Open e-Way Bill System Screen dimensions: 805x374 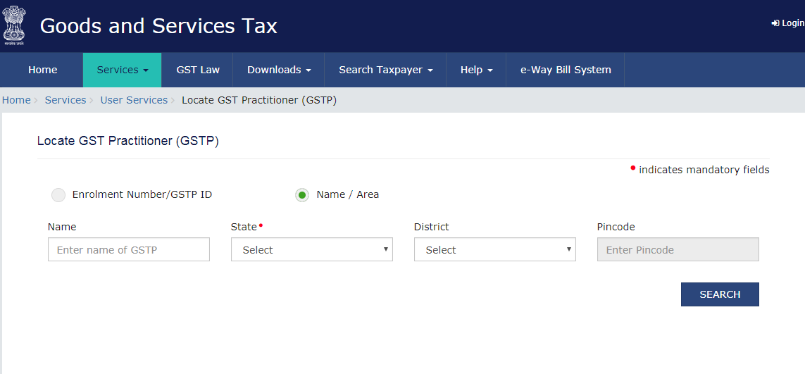click(566, 70)
